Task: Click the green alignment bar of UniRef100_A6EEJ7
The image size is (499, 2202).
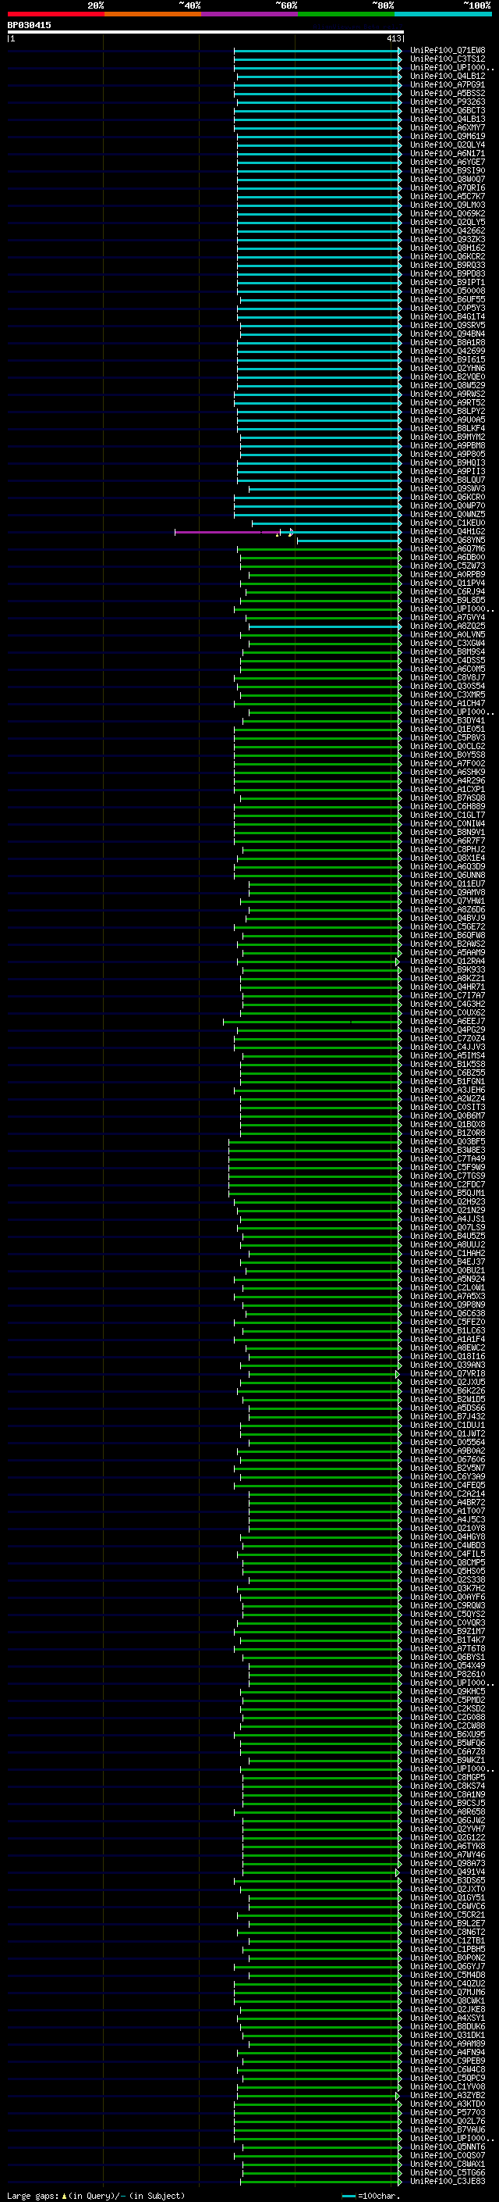Action: click(x=311, y=1022)
